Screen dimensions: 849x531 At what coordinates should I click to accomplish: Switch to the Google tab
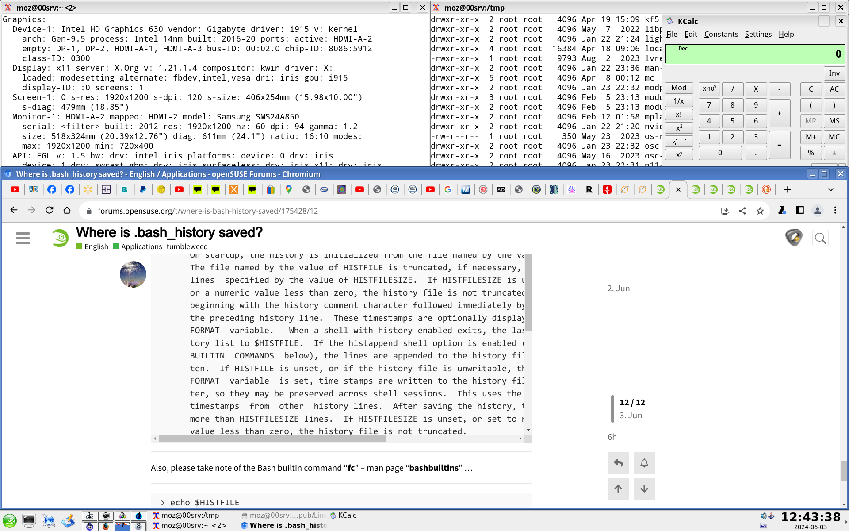[448, 189]
